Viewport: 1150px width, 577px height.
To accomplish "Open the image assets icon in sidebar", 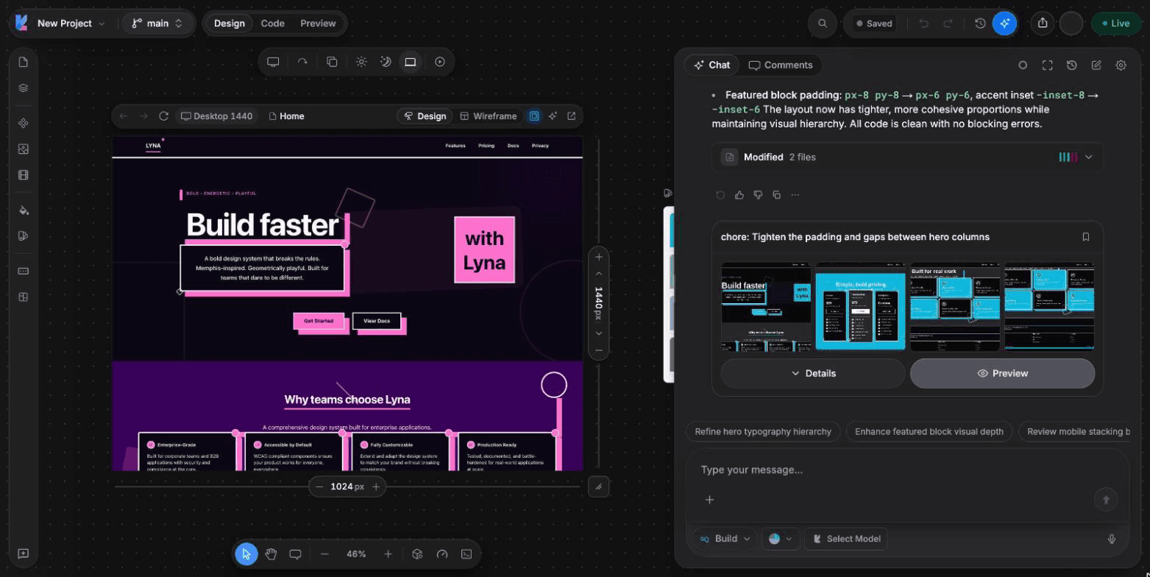I will (x=23, y=149).
